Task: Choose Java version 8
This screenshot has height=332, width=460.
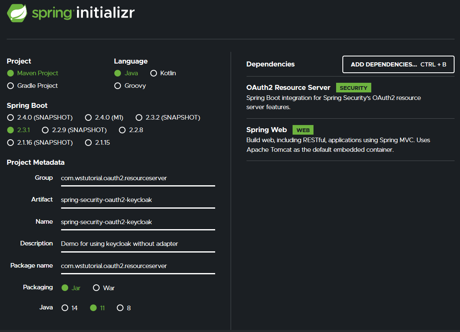Action: [x=120, y=308]
